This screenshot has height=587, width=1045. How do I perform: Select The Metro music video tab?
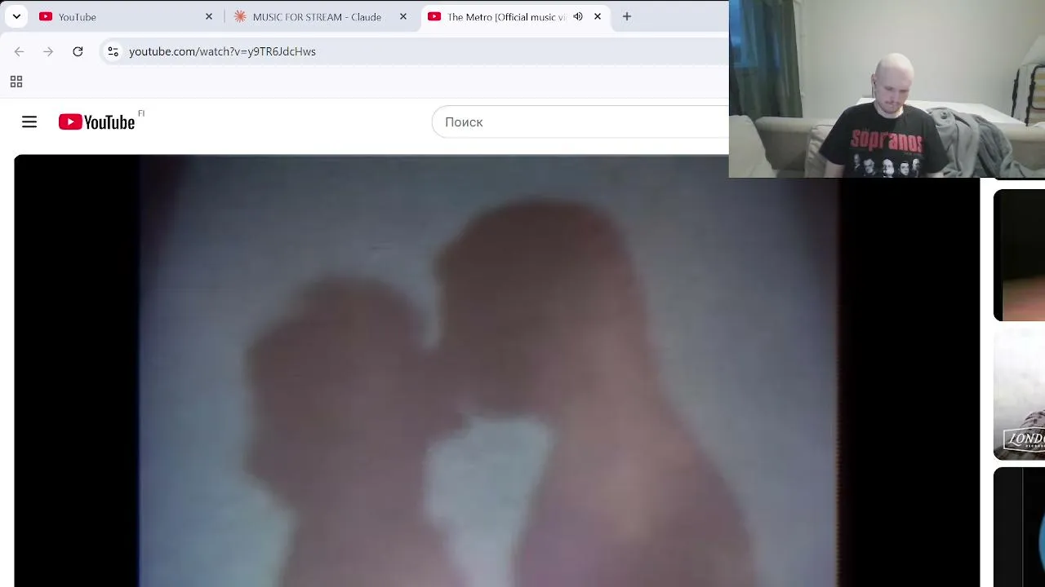click(x=515, y=16)
